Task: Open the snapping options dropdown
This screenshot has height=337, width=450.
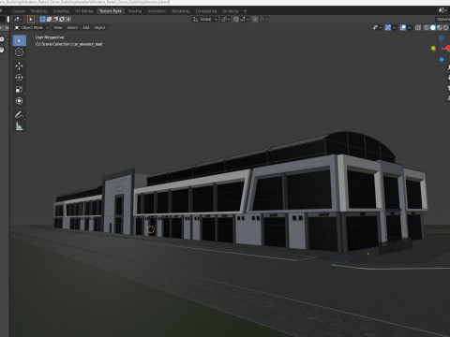Action: coord(244,20)
